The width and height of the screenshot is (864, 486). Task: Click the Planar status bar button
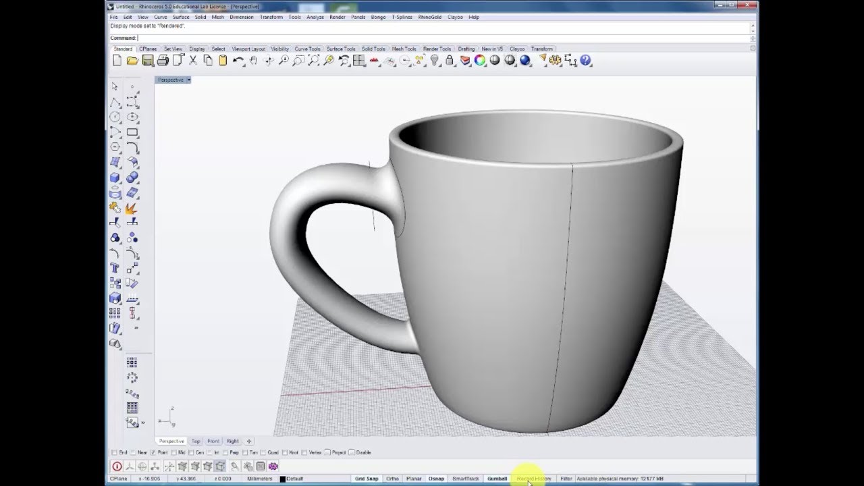(x=414, y=479)
